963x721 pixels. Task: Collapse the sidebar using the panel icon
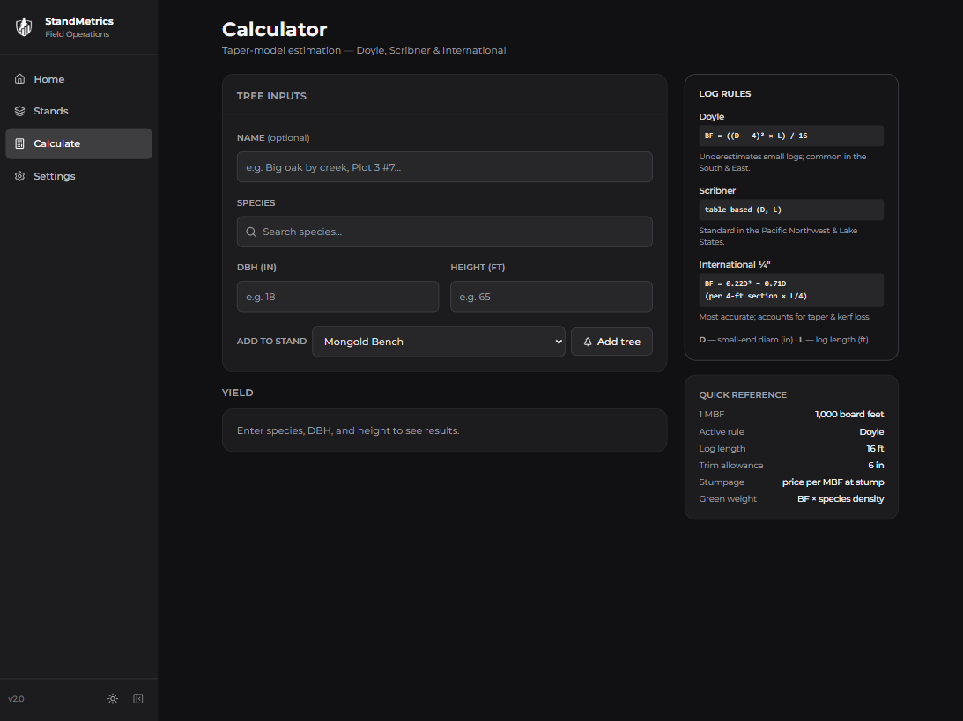tap(138, 699)
